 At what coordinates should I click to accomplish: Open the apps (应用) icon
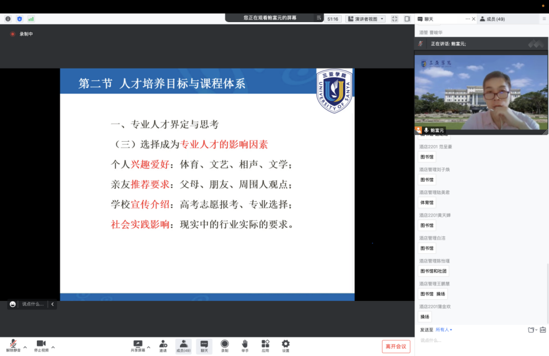point(265,345)
